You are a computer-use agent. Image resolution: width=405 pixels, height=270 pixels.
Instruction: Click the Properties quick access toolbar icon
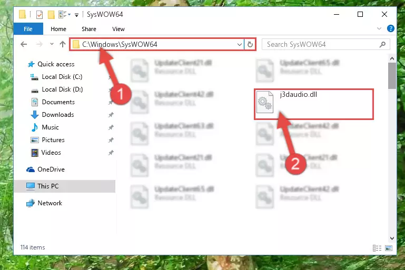[x=39, y=14]
